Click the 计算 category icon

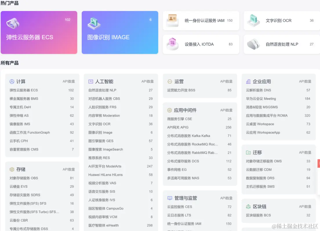point(12,82)
